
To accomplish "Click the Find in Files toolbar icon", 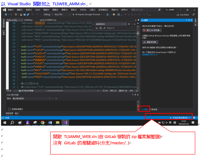I will pyautogui.click(x=114, y=14).
